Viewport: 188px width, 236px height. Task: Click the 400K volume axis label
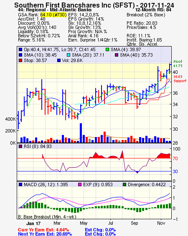10,119
